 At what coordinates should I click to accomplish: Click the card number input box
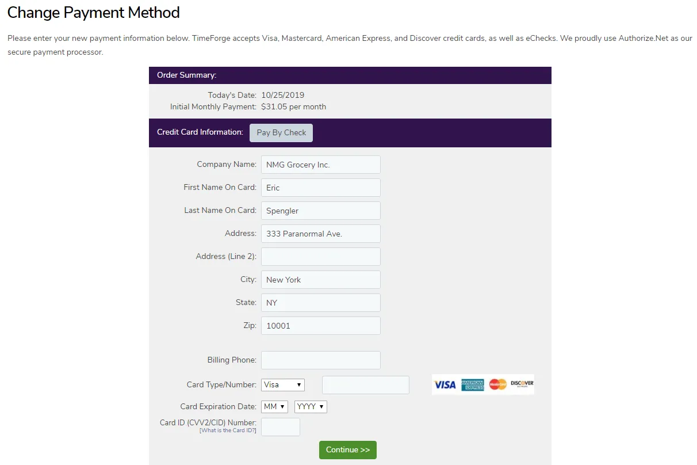tap(366, 385)
